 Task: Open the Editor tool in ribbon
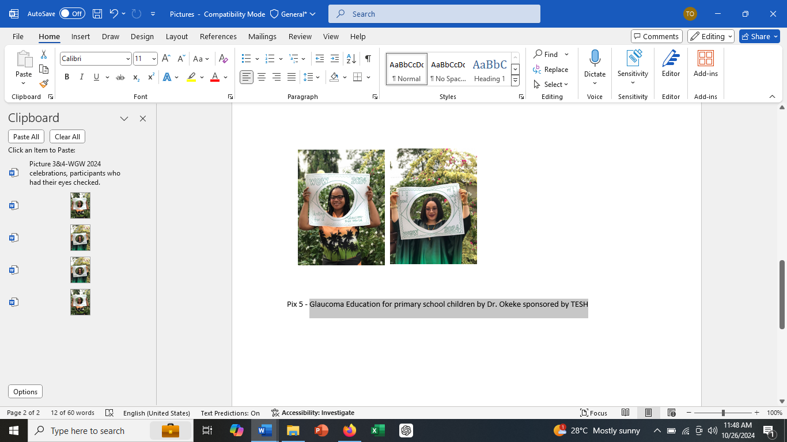coord(671,63)
